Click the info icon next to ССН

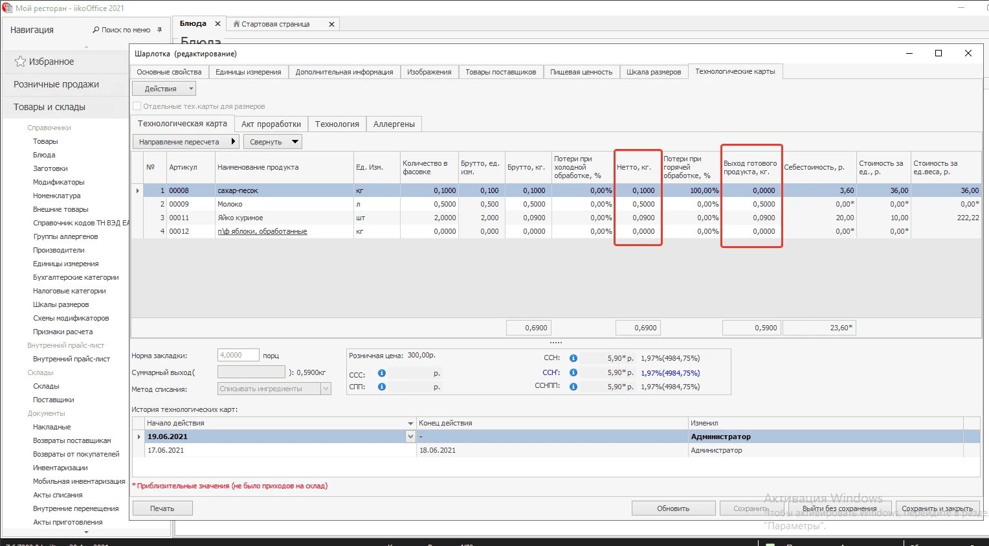click(573, 358)
